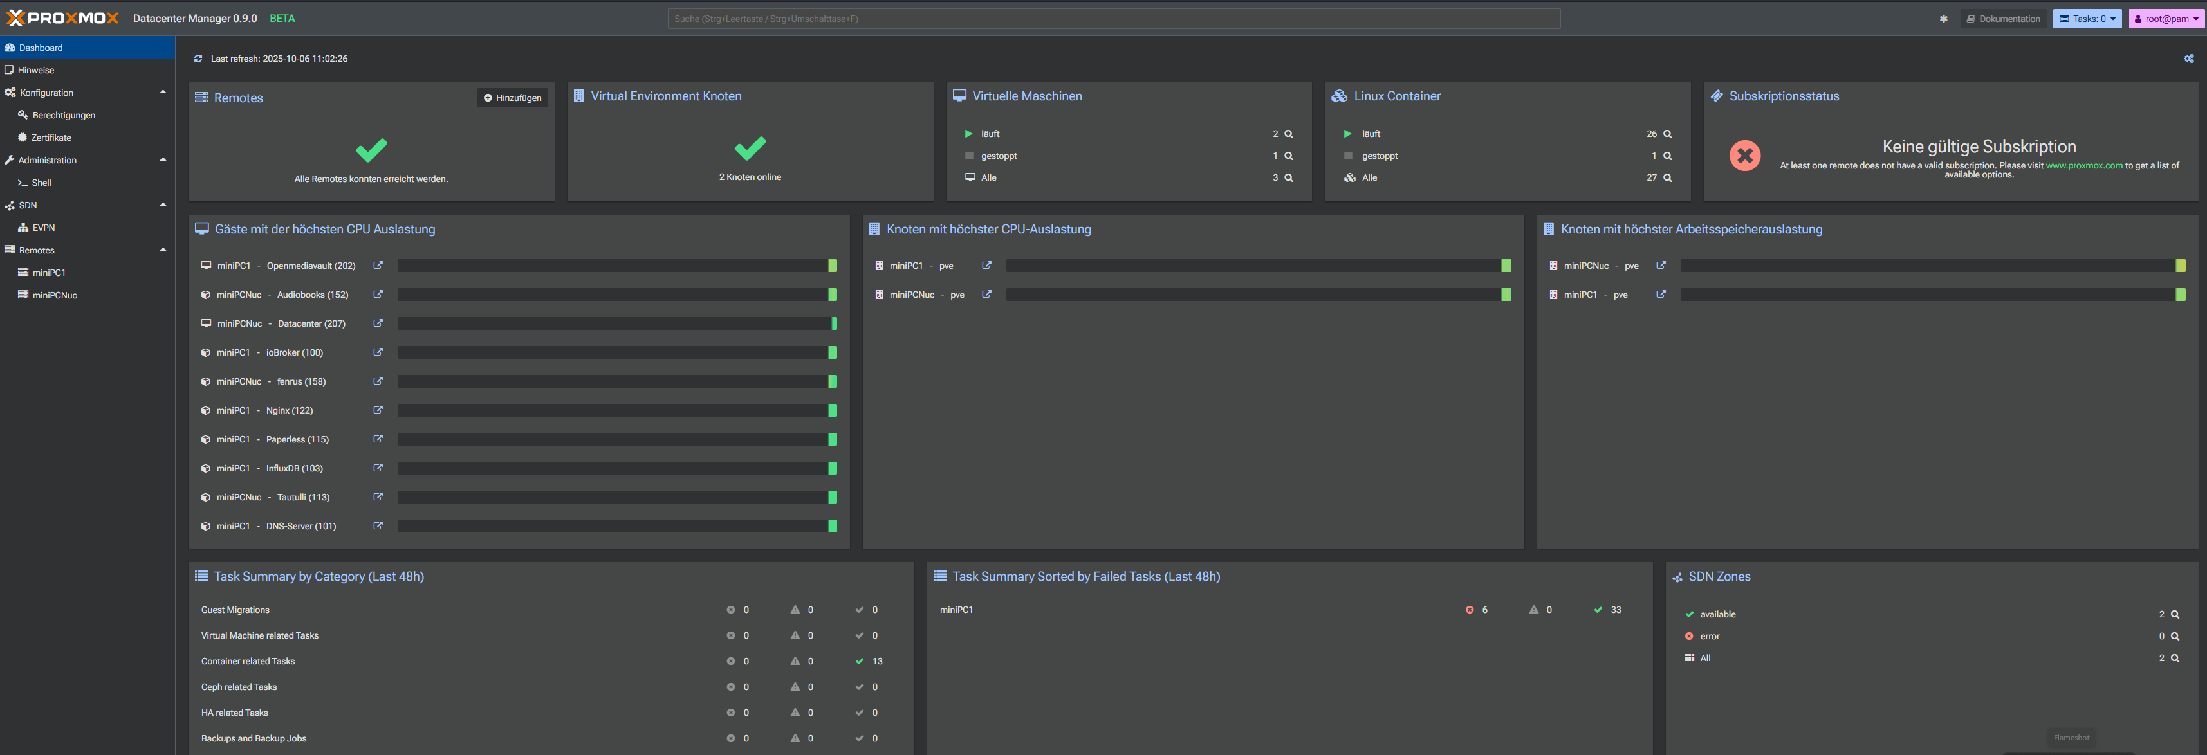Click the Hinzufügen remote button

pos(512,98)
